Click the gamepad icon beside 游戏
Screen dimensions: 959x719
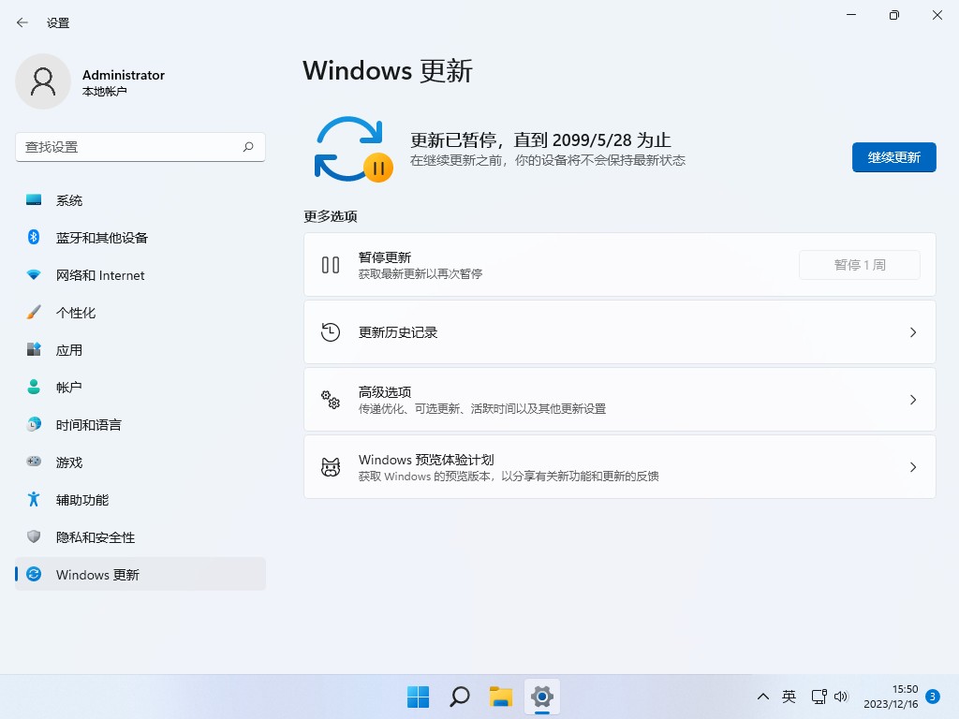click(x=34, y=462)
